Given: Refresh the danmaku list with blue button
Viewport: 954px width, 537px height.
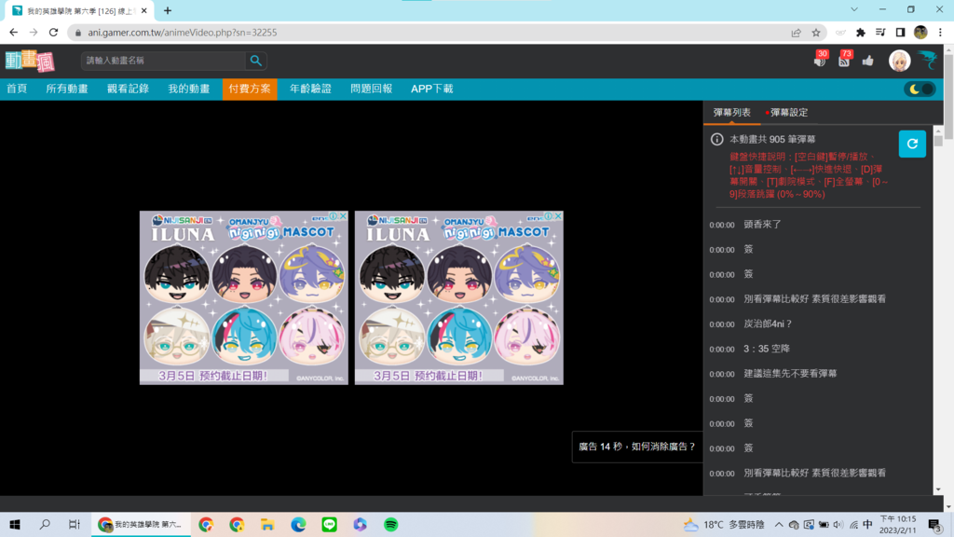Looking at the screenshot, I should pyautogui.click(x=912, y=144).
